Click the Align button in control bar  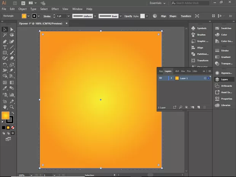[x=163, y=16]
